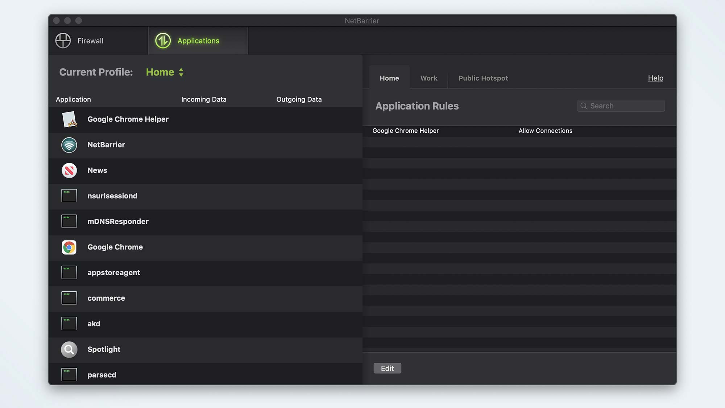The width and height of the screenshot is (725, 408).
Task: Toggle Allow Connections rule for Chrome Helper
Action: (545, 131)
